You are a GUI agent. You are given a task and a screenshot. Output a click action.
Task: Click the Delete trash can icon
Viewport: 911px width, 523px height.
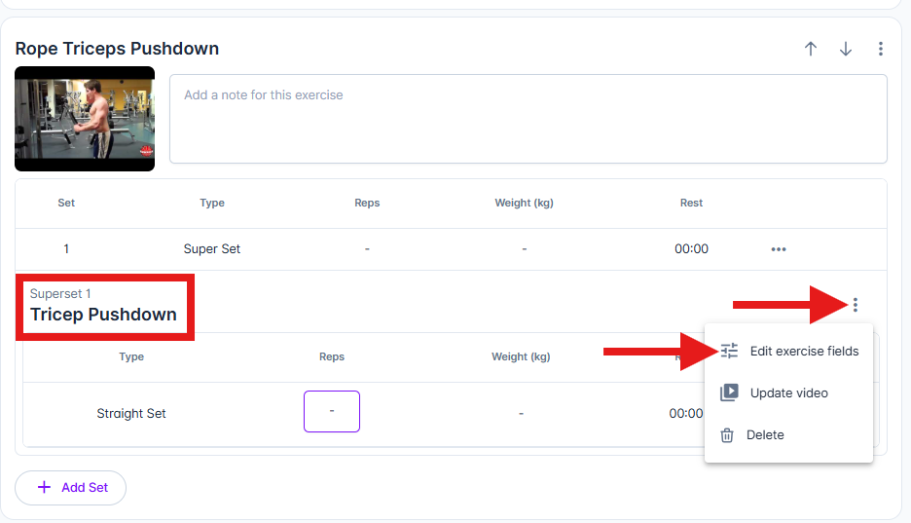coord(727,434)
